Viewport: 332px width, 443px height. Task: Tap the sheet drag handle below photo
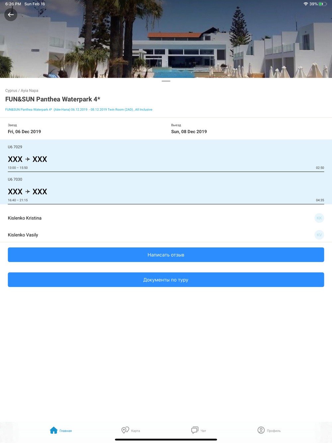click(x=166, y=81)
